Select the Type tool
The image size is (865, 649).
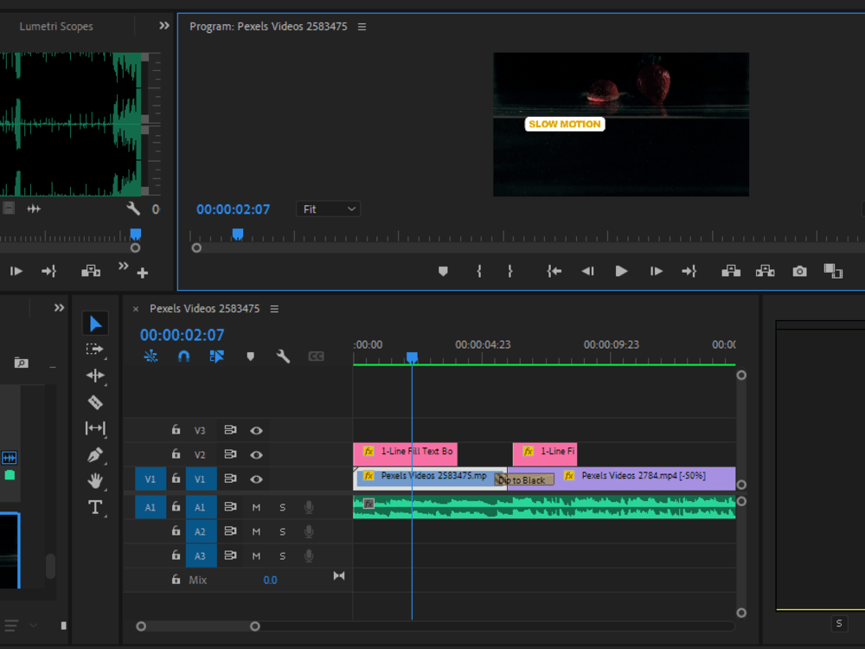(95, 507)
